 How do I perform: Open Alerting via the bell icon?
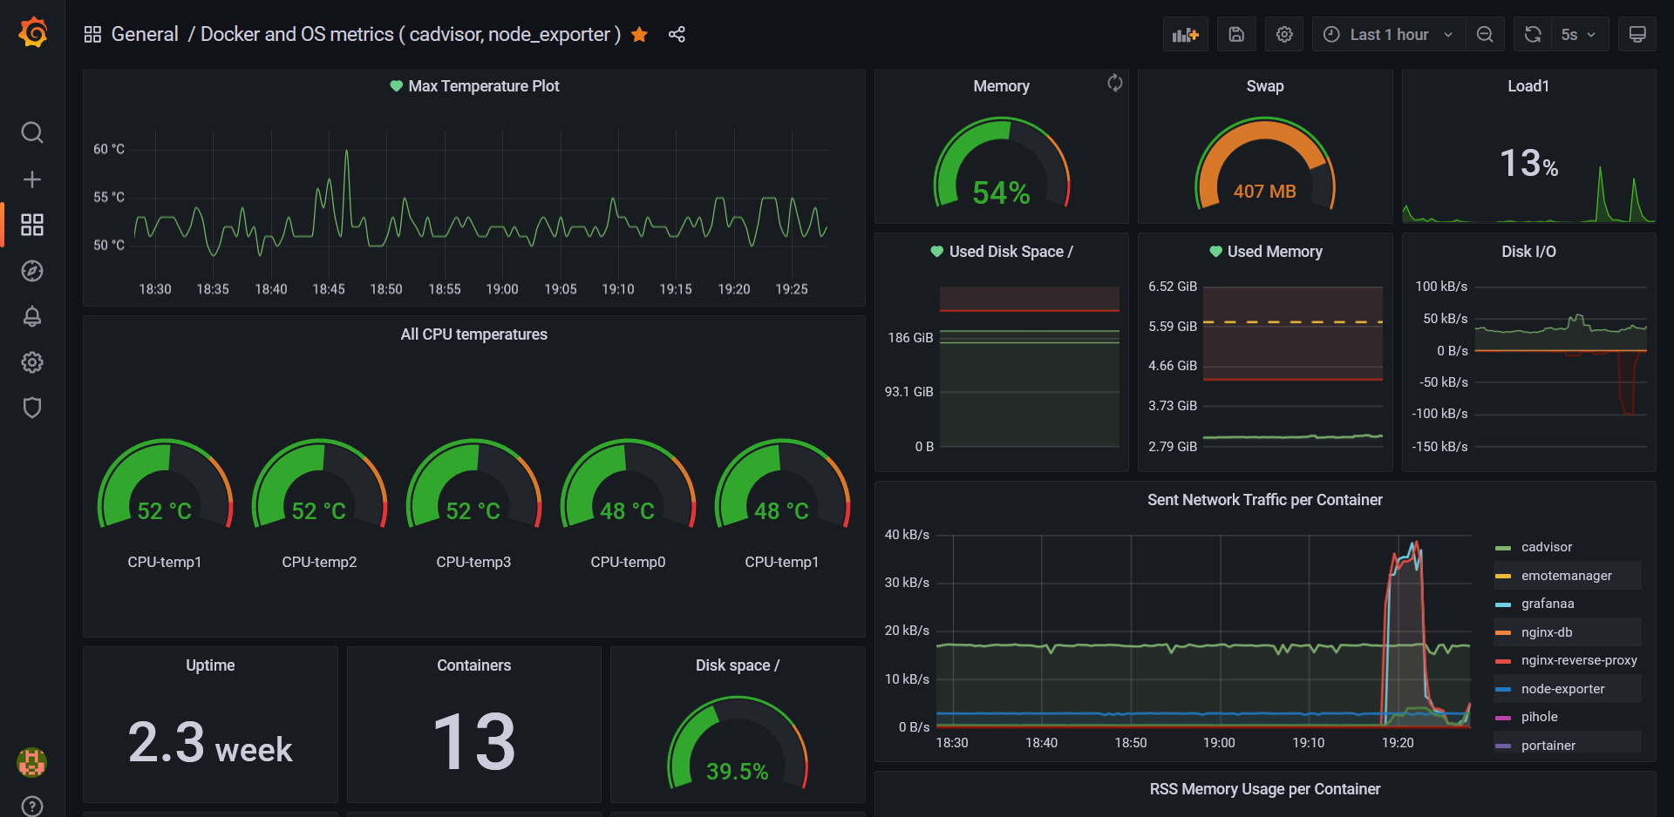tap(31, 317)
